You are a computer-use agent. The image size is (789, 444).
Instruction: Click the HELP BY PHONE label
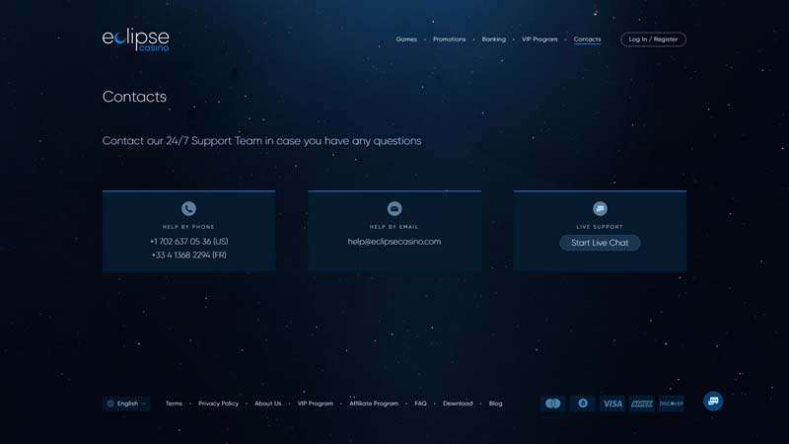(x=188, y=227)
